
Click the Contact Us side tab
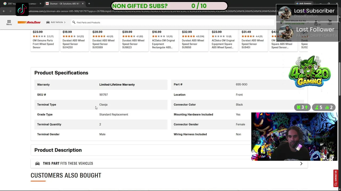pyautogui.click(x=336, y=178)
